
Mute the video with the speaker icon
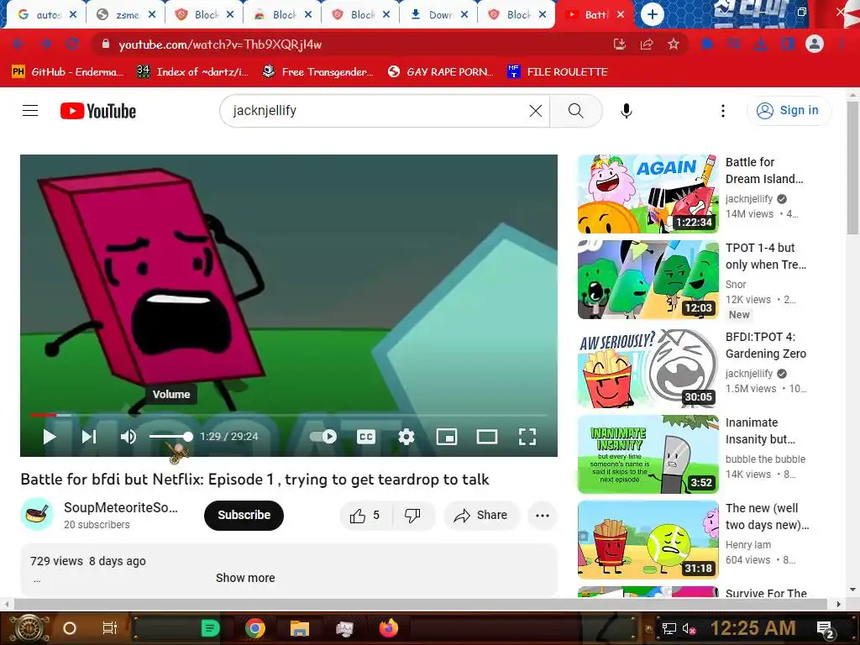click(128, 437)
